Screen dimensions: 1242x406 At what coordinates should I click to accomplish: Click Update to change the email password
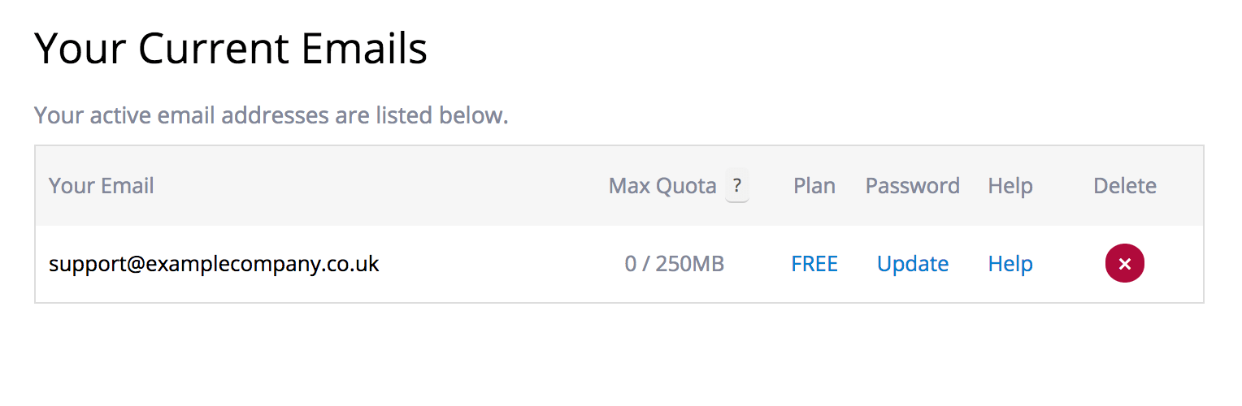913,264
